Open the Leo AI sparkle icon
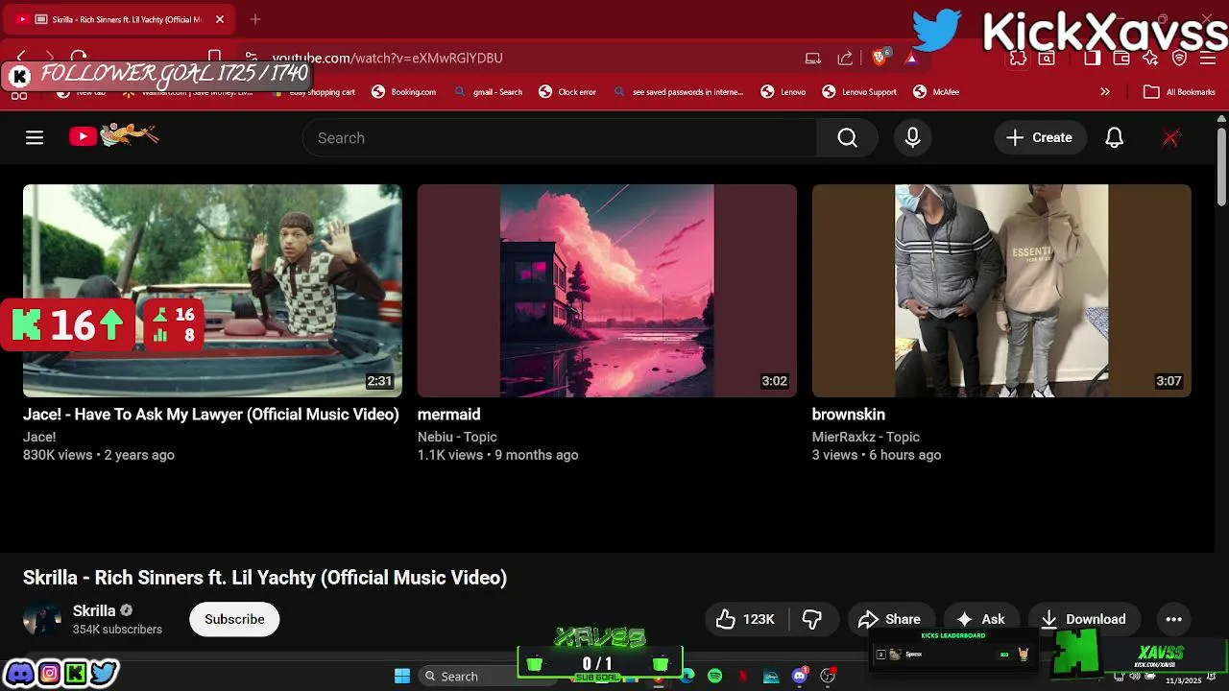 (x=1150, y=58)
